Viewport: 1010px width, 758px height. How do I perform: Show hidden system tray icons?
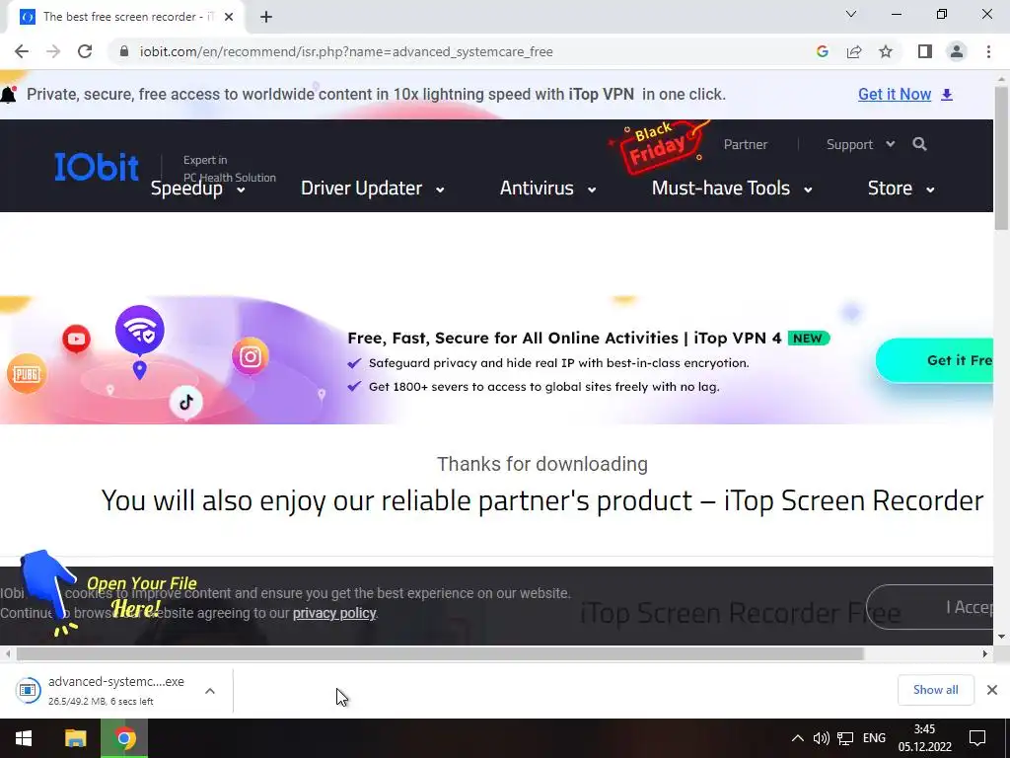[797, 738]
